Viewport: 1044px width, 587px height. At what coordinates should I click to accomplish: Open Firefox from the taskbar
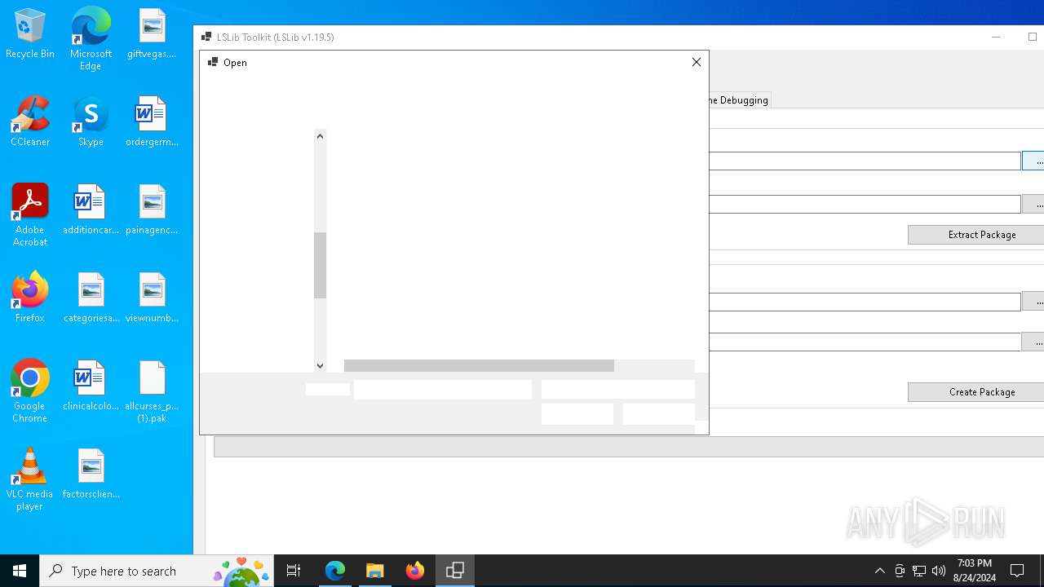click(x=415, y=571)
